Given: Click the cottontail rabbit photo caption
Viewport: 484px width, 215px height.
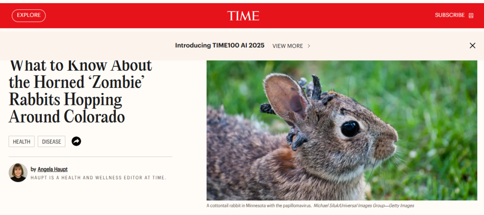Looking at the screenshot, I should (259, 205).
